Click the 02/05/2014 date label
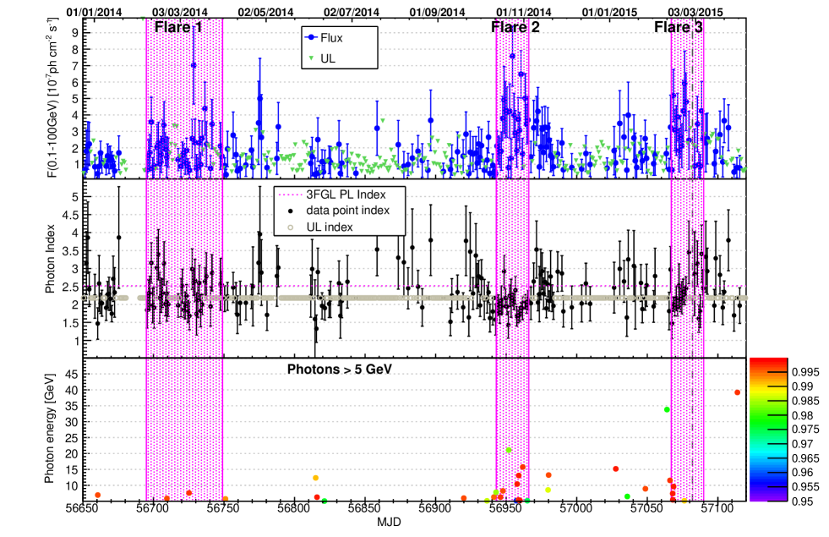The image size is (829, 537). (265, 12)
